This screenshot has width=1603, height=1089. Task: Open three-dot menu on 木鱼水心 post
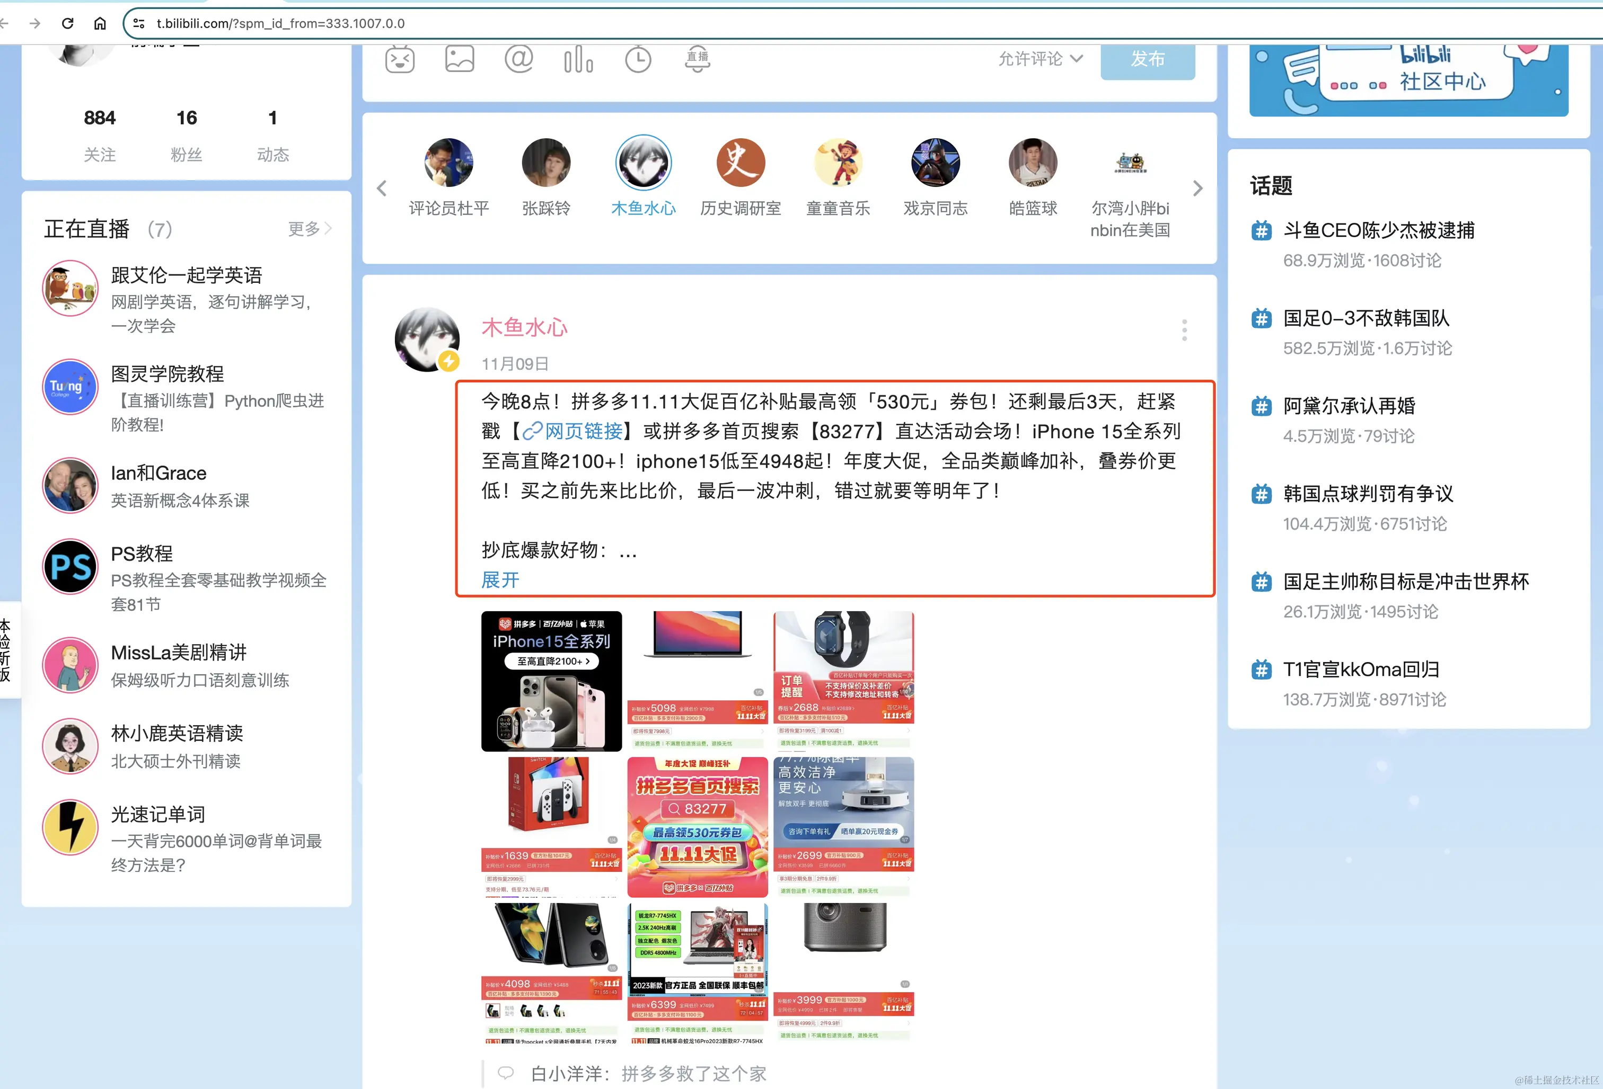1184,330
